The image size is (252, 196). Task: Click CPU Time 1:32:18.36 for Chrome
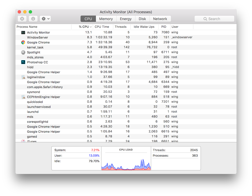tap(104, 42)
